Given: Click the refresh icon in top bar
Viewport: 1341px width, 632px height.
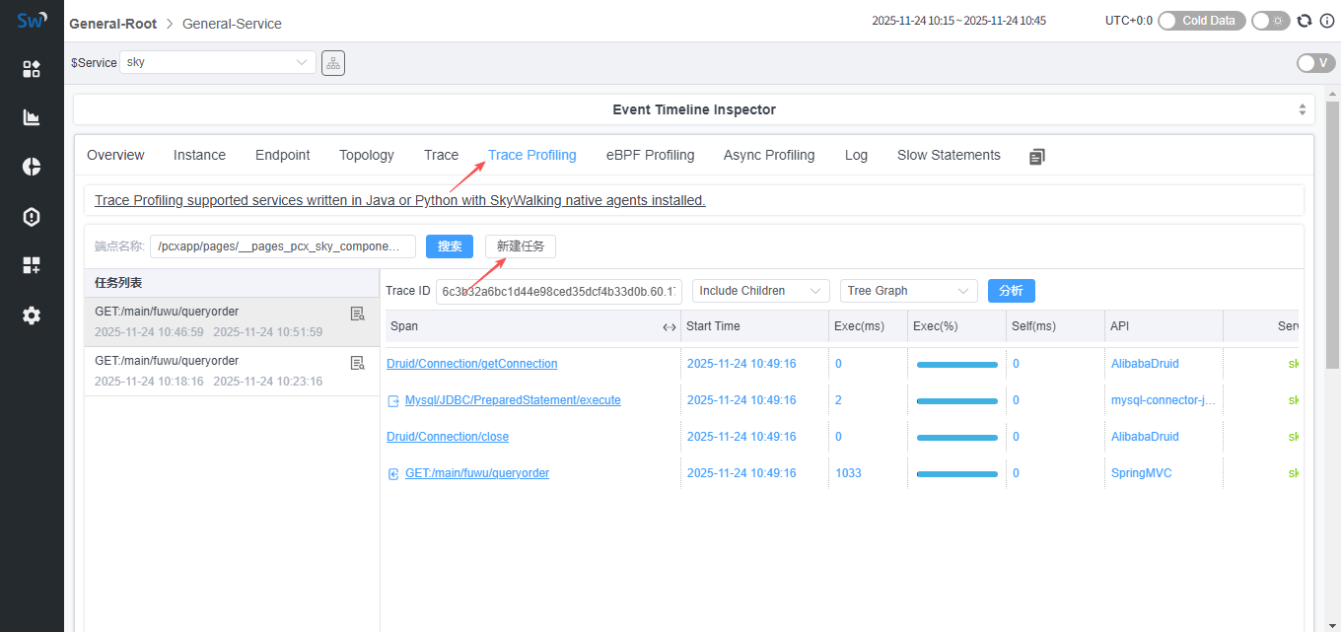Looking at the screenshot, I should pyautogui.click(x=1305, y=21).
